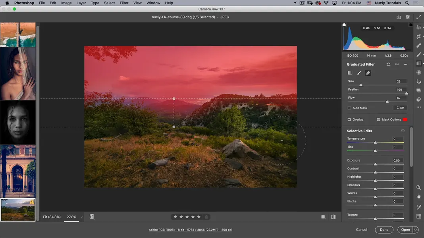
Task: Reset Selective Edits with arrow icon
Action: [x=403, y=131]
